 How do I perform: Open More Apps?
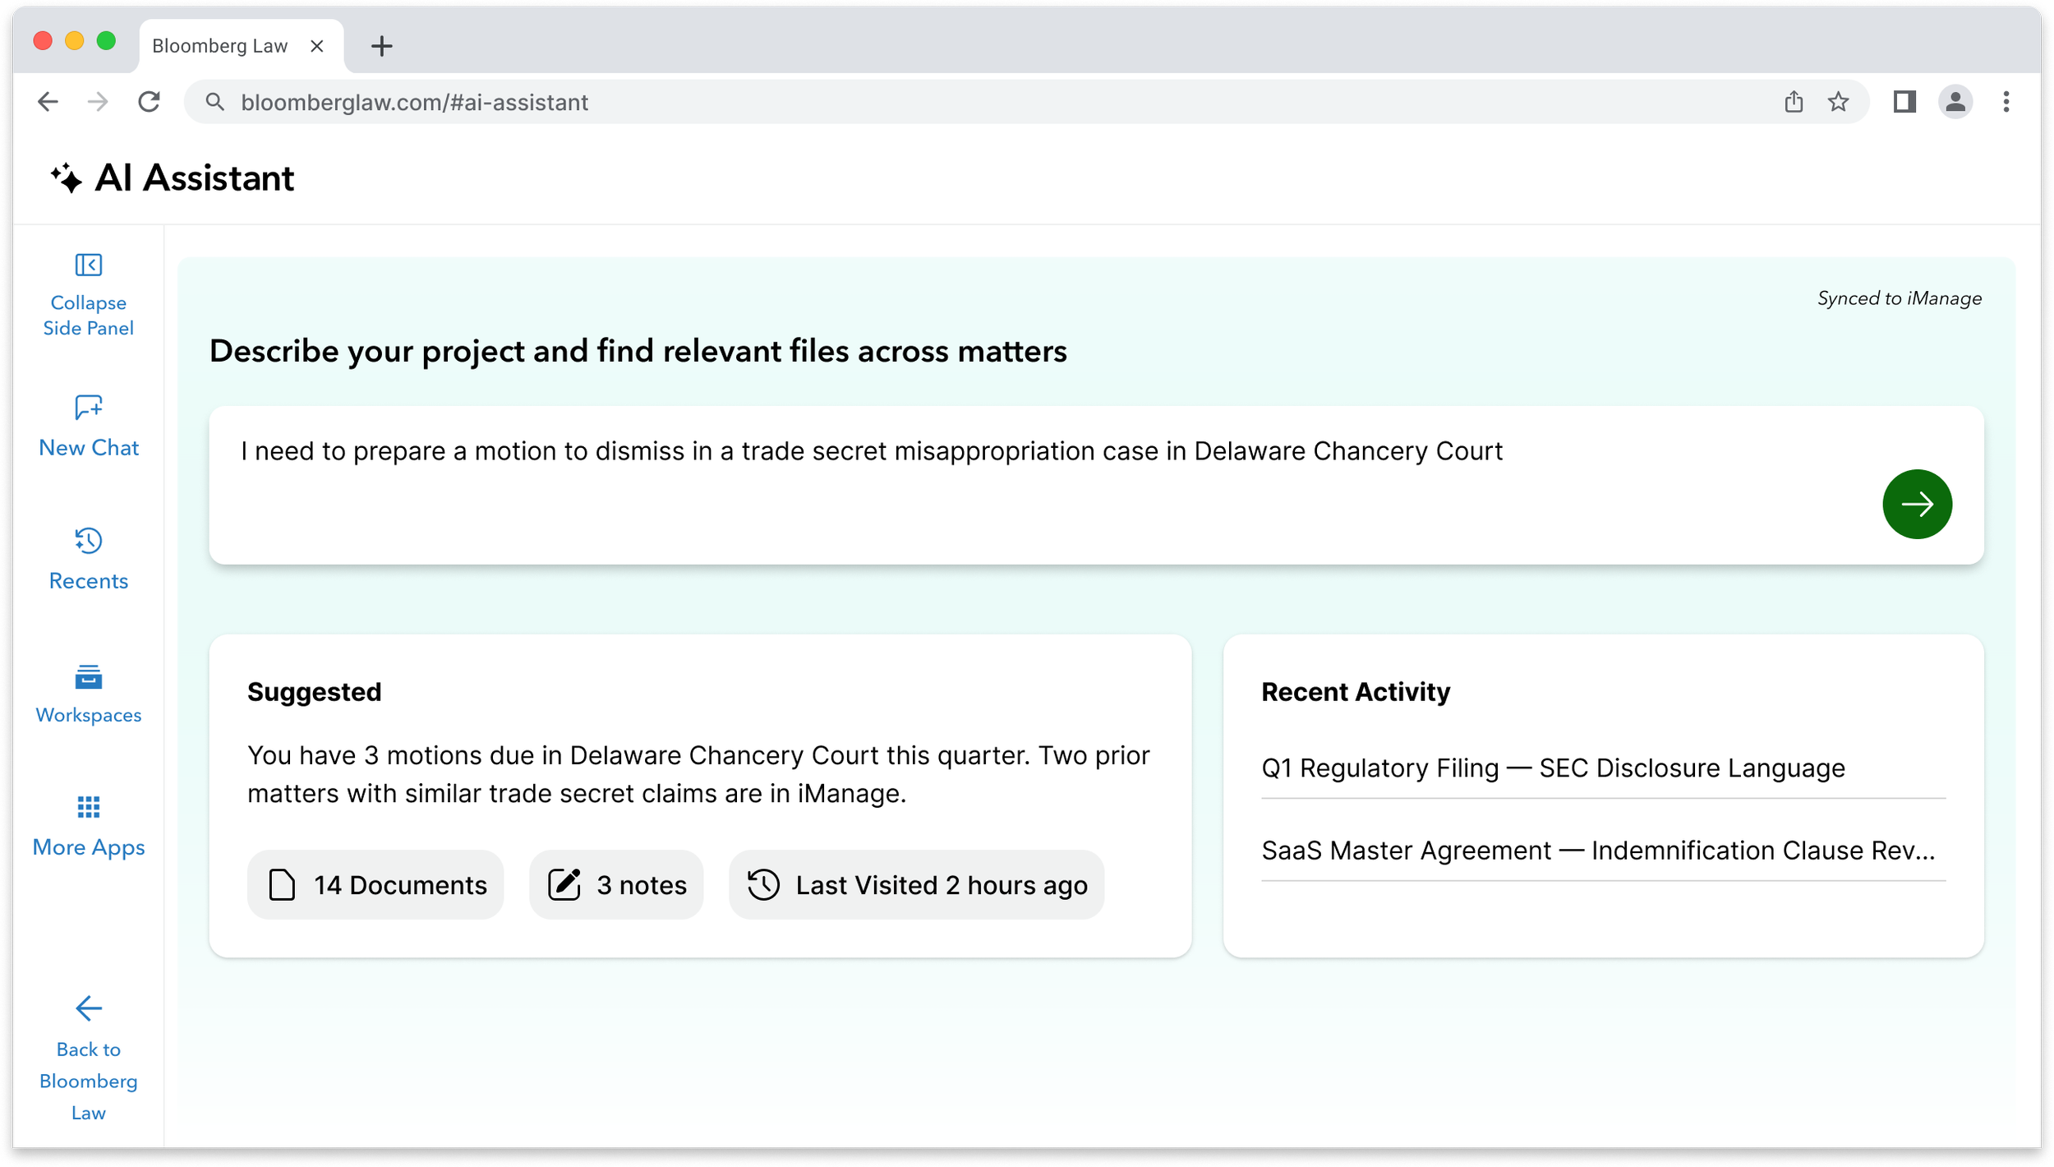[87, 827]
